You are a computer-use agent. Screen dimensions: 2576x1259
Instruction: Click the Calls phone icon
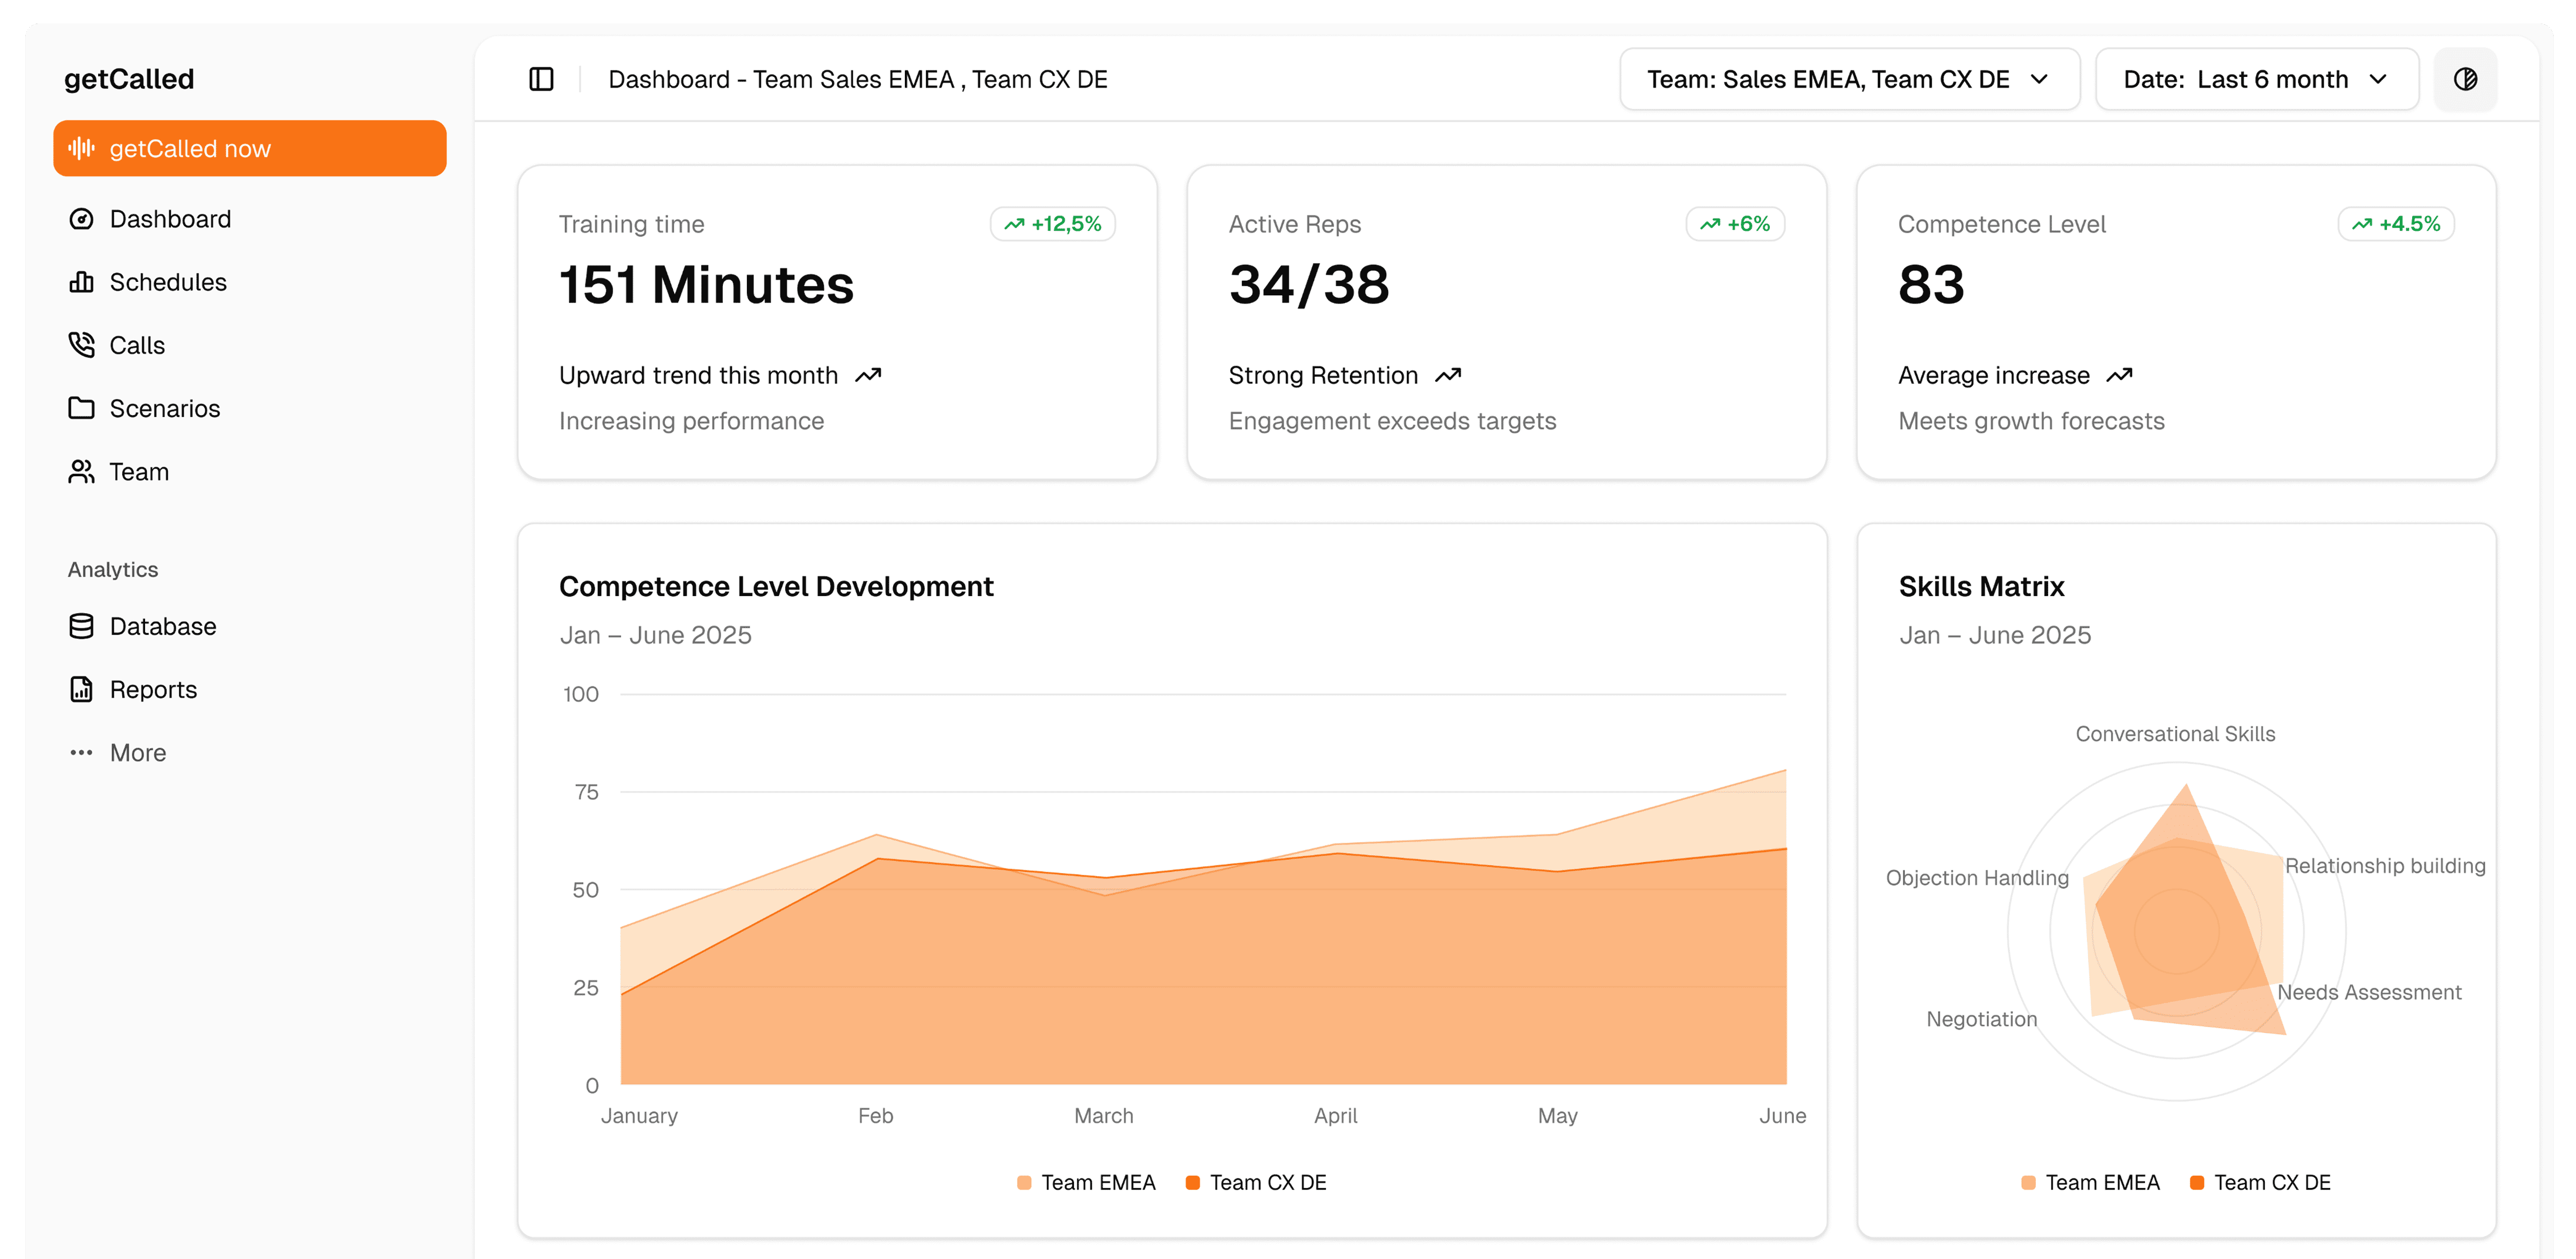(x=81, y=345)
